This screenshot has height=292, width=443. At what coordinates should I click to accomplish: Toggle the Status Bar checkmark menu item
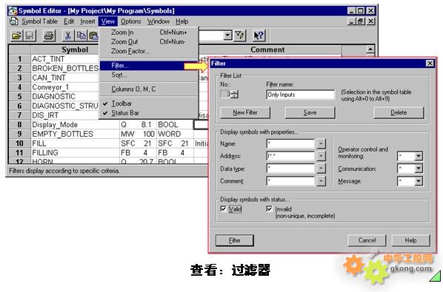[x=149, y=113]
